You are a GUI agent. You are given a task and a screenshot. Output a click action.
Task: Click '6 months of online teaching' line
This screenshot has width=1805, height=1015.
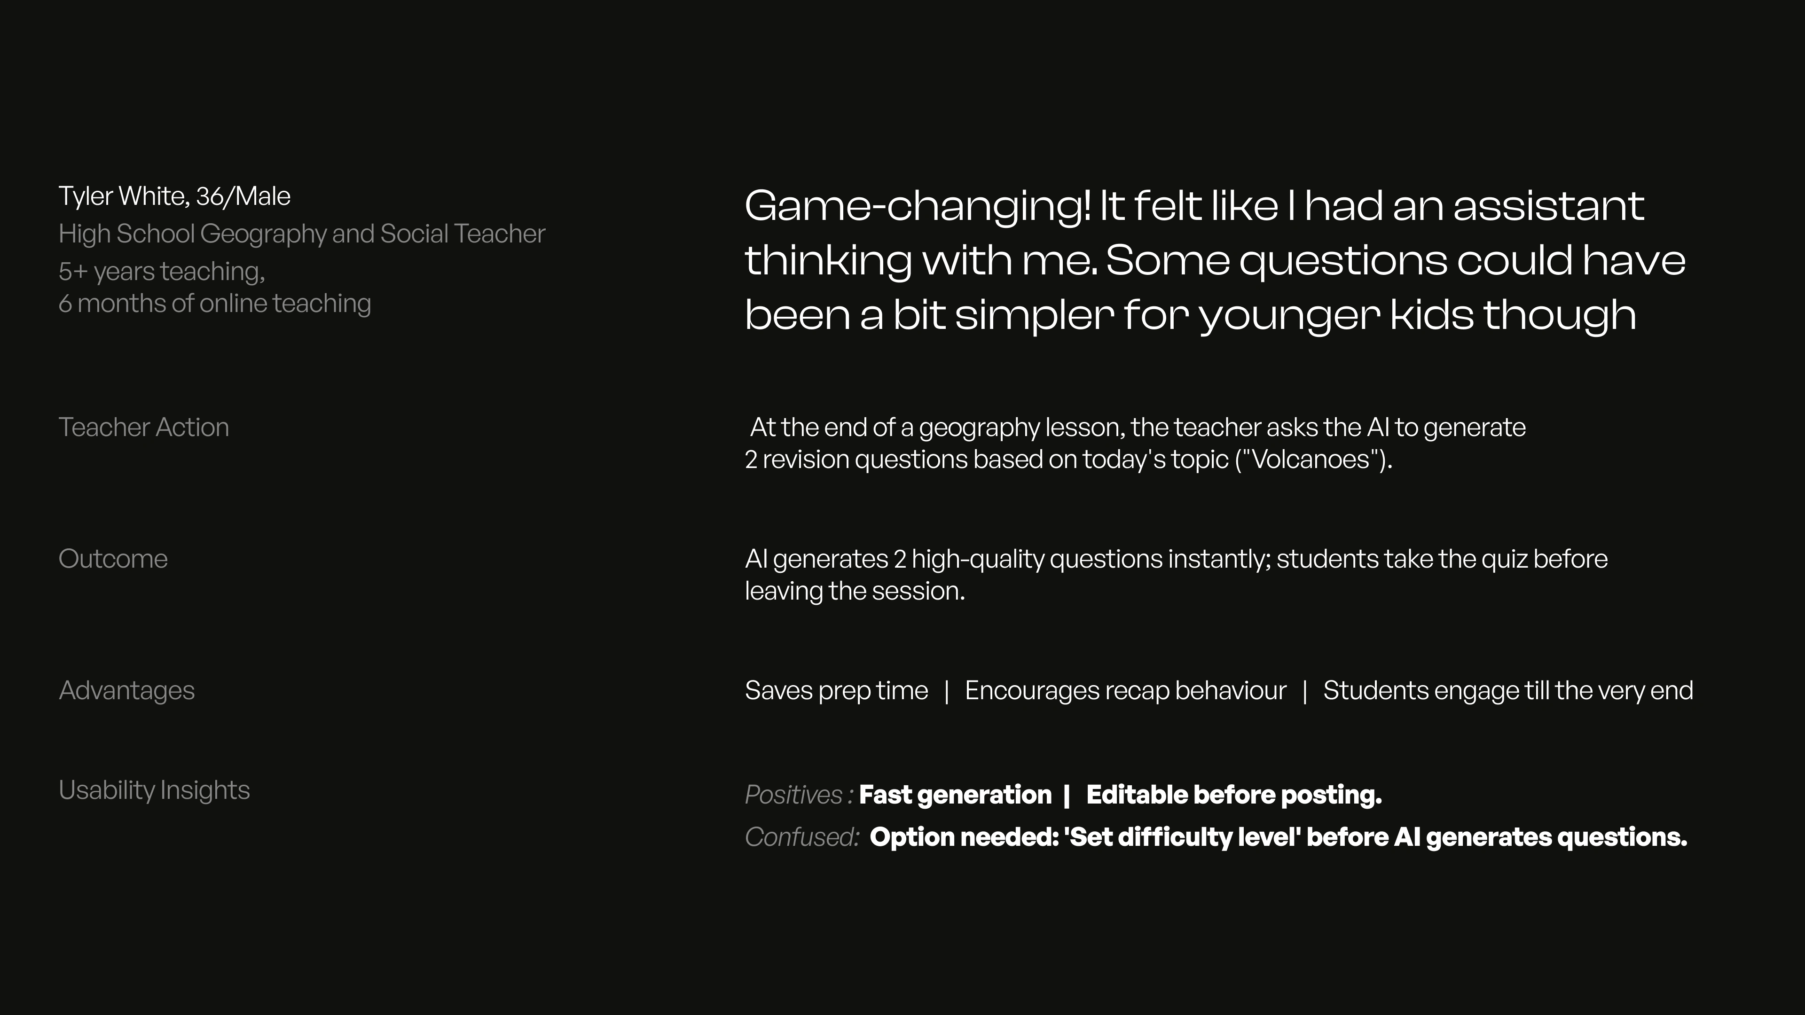[214, 303]
